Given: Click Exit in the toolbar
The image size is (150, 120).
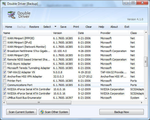Looking at the screenshot, I should point(127,27).
